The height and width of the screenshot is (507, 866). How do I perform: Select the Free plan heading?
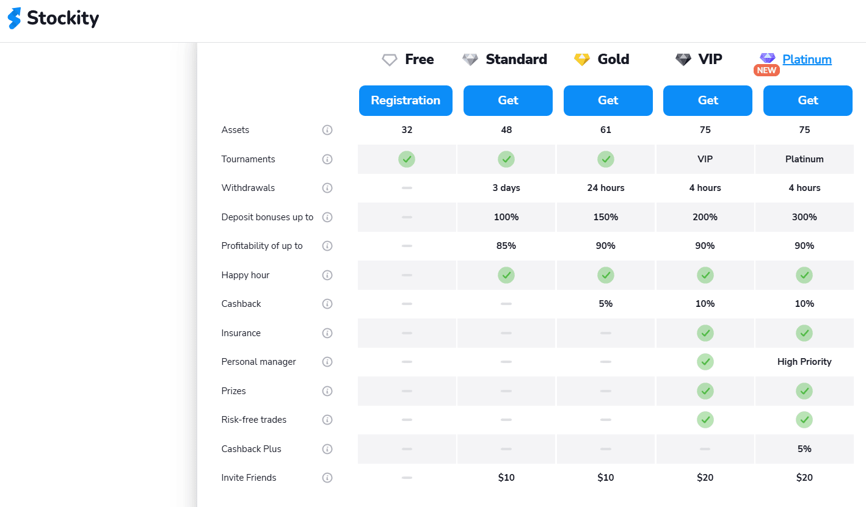click(420, 59)
